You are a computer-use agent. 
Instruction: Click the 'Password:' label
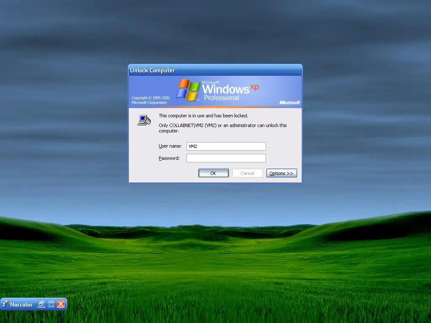[169, 158]
